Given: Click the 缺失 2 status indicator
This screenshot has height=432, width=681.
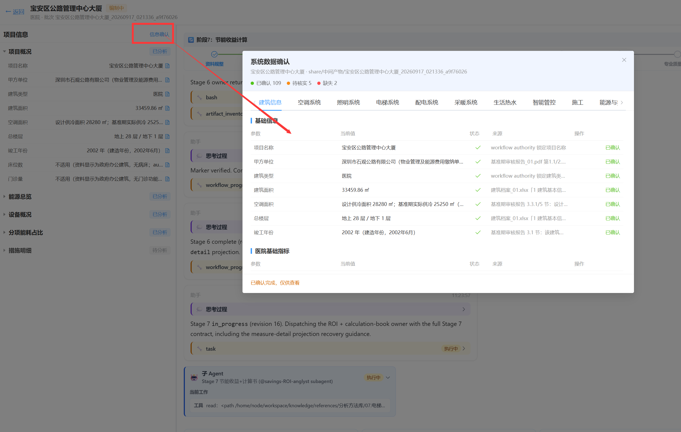Looking at the screenshot, I should 327,83.
